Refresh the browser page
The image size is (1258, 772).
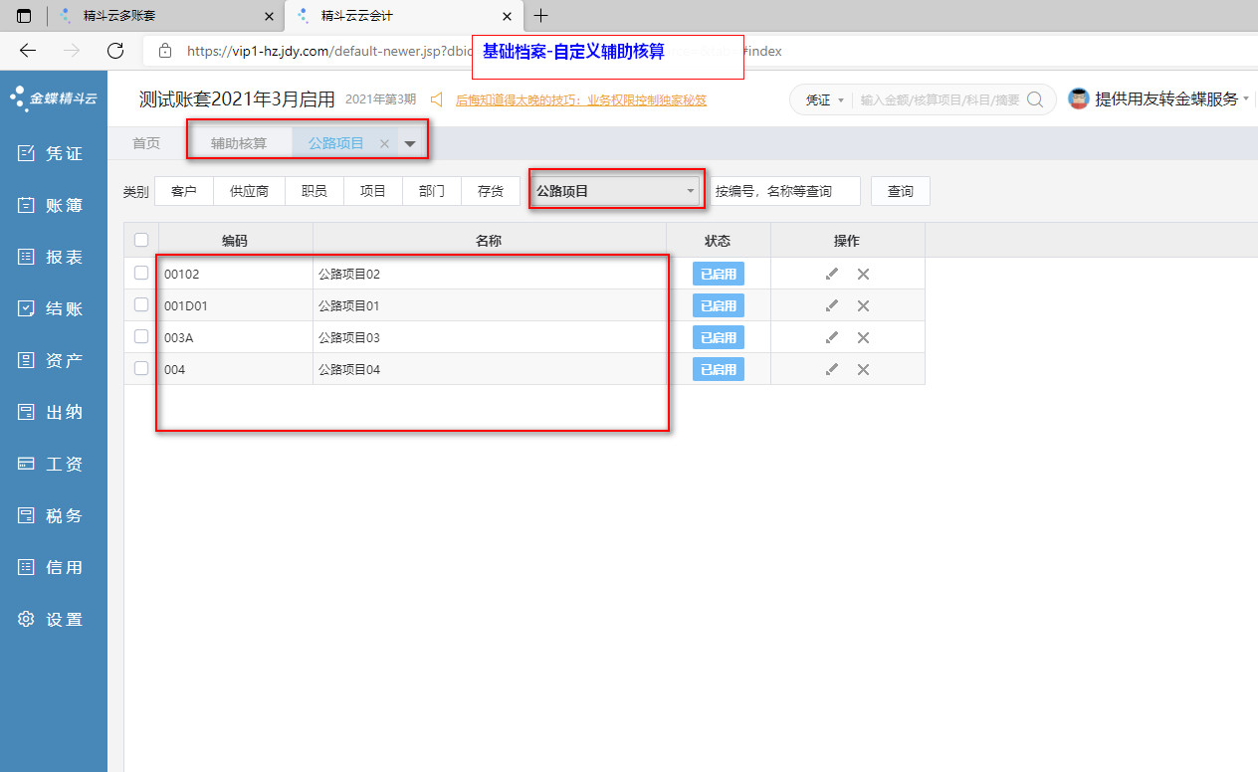[x=115, y=51]
